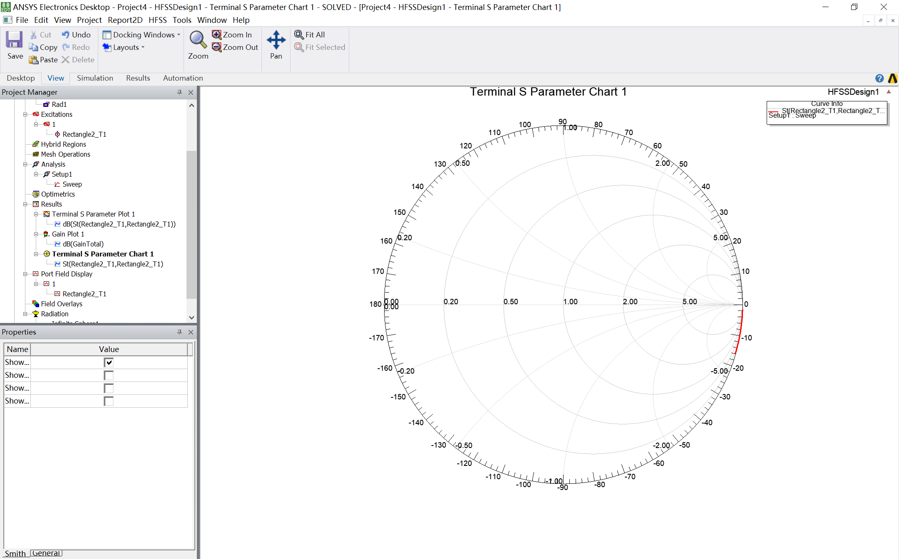Open the Docking Windows dropdown
The image size is (899, 559).
click(142, 34)
